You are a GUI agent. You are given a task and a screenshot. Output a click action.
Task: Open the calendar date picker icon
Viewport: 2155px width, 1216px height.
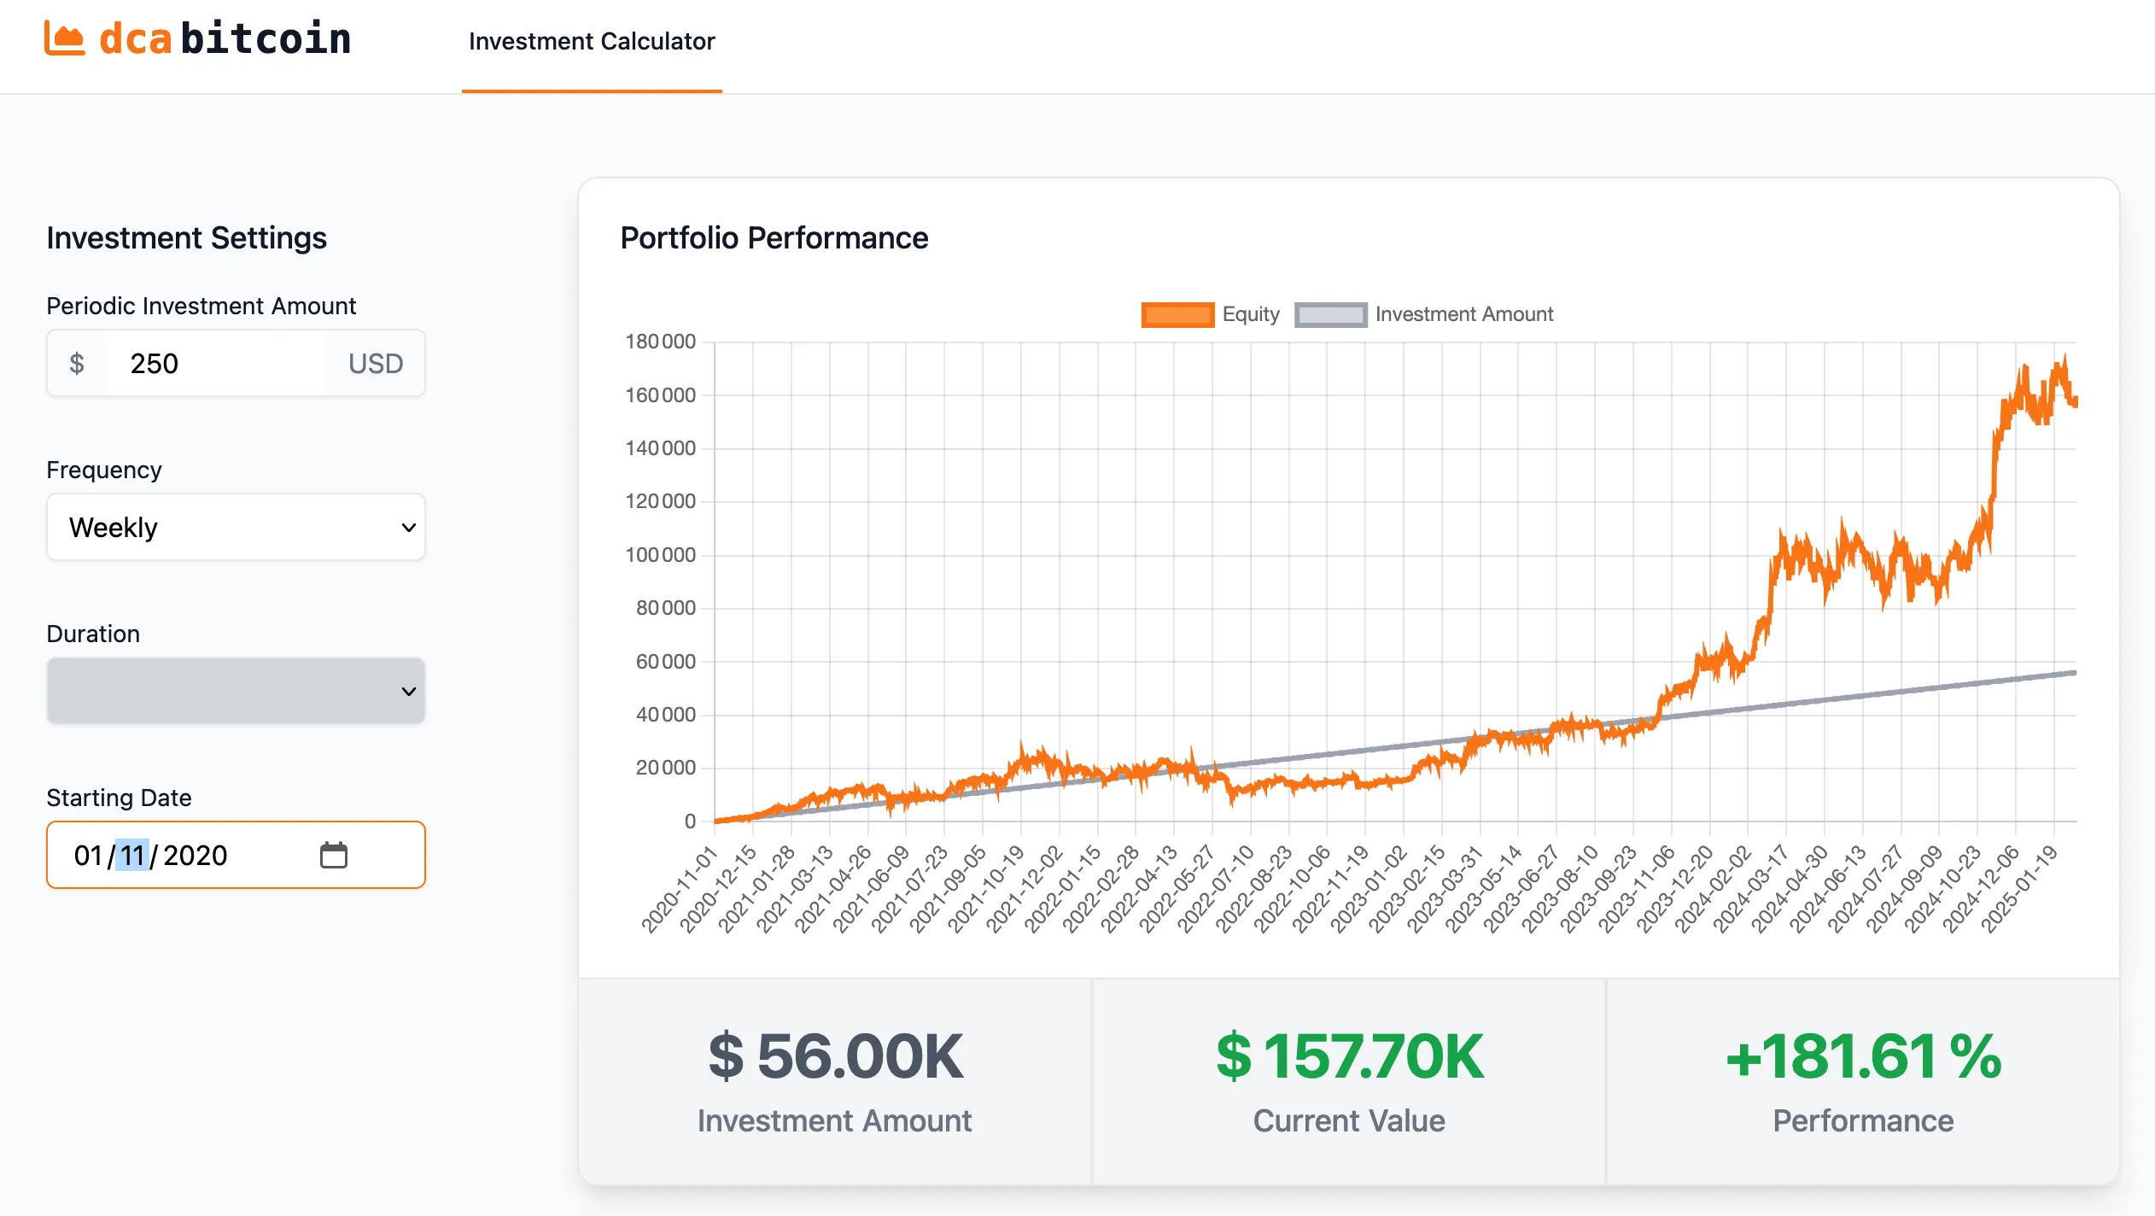[x=333, y=855]
